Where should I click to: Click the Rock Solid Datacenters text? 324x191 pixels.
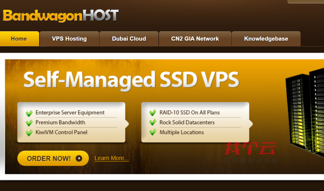187,122
